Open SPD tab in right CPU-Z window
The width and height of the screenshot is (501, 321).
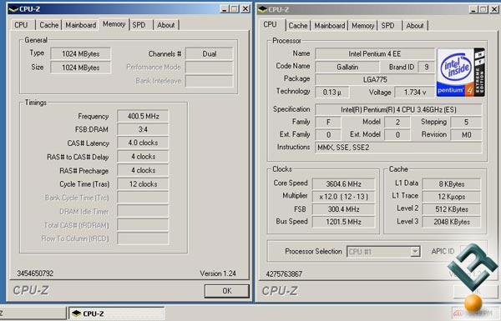[387, 26]
